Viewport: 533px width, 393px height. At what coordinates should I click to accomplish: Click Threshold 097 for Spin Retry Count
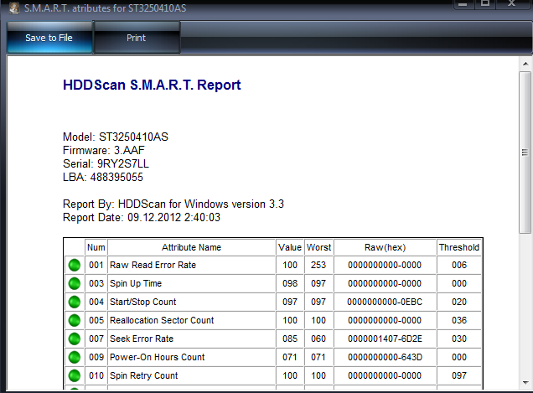click(459, 375)
